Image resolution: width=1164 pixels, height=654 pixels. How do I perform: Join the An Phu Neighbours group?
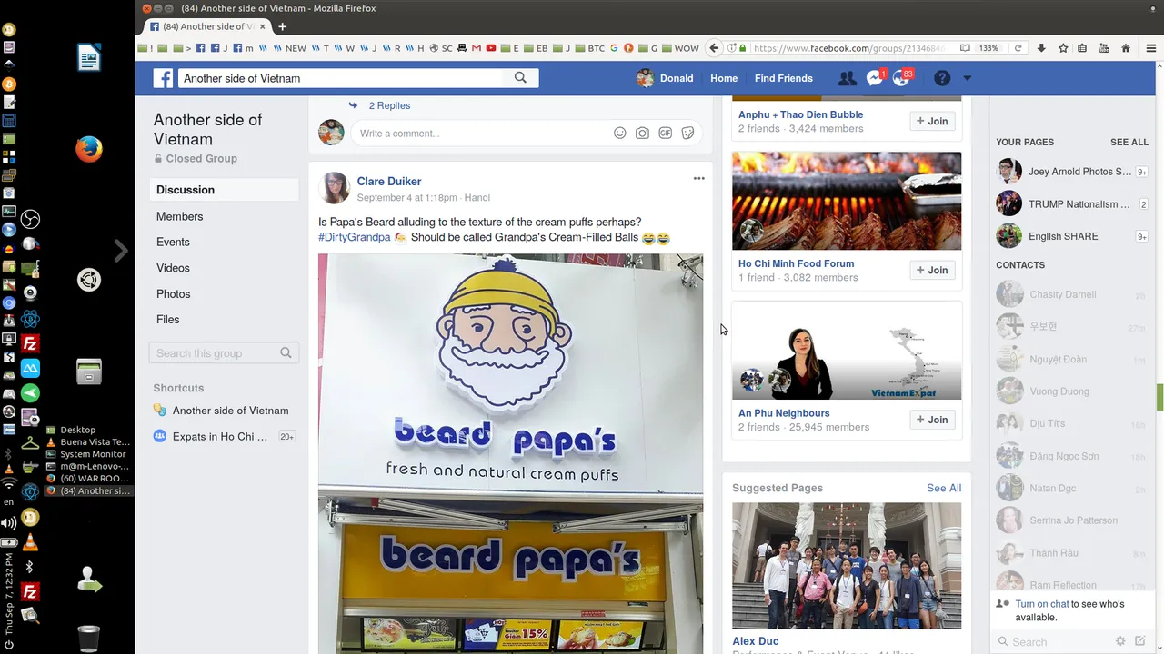(x=932, y=420)
